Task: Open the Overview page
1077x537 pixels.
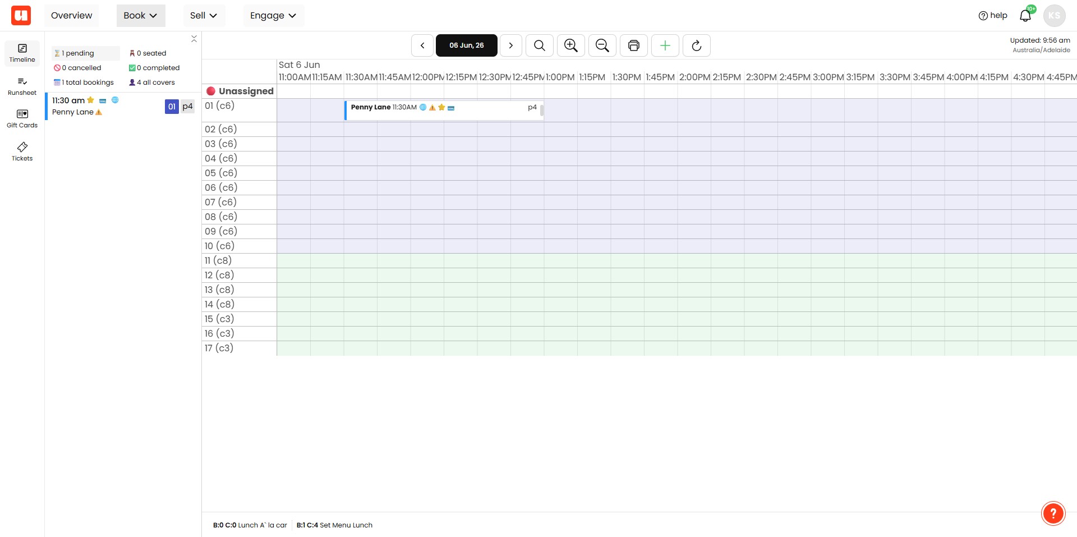Action: (71, 15)
